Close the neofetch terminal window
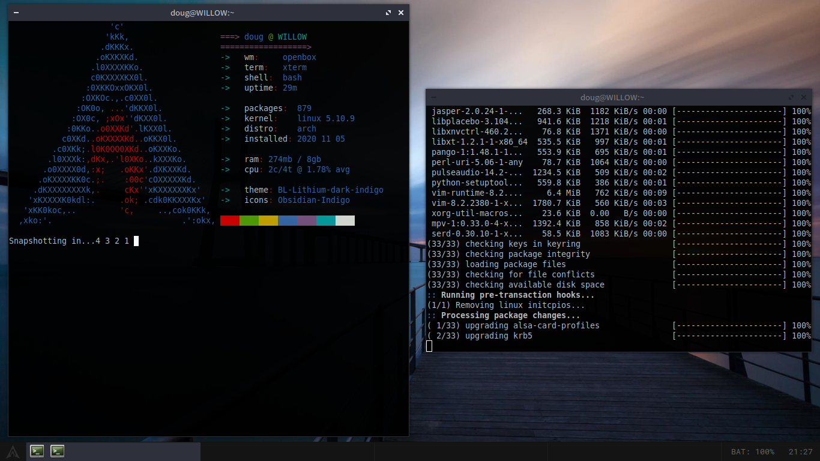The height and width of the screenshot is (461, 820). click(x=401, y=13)
